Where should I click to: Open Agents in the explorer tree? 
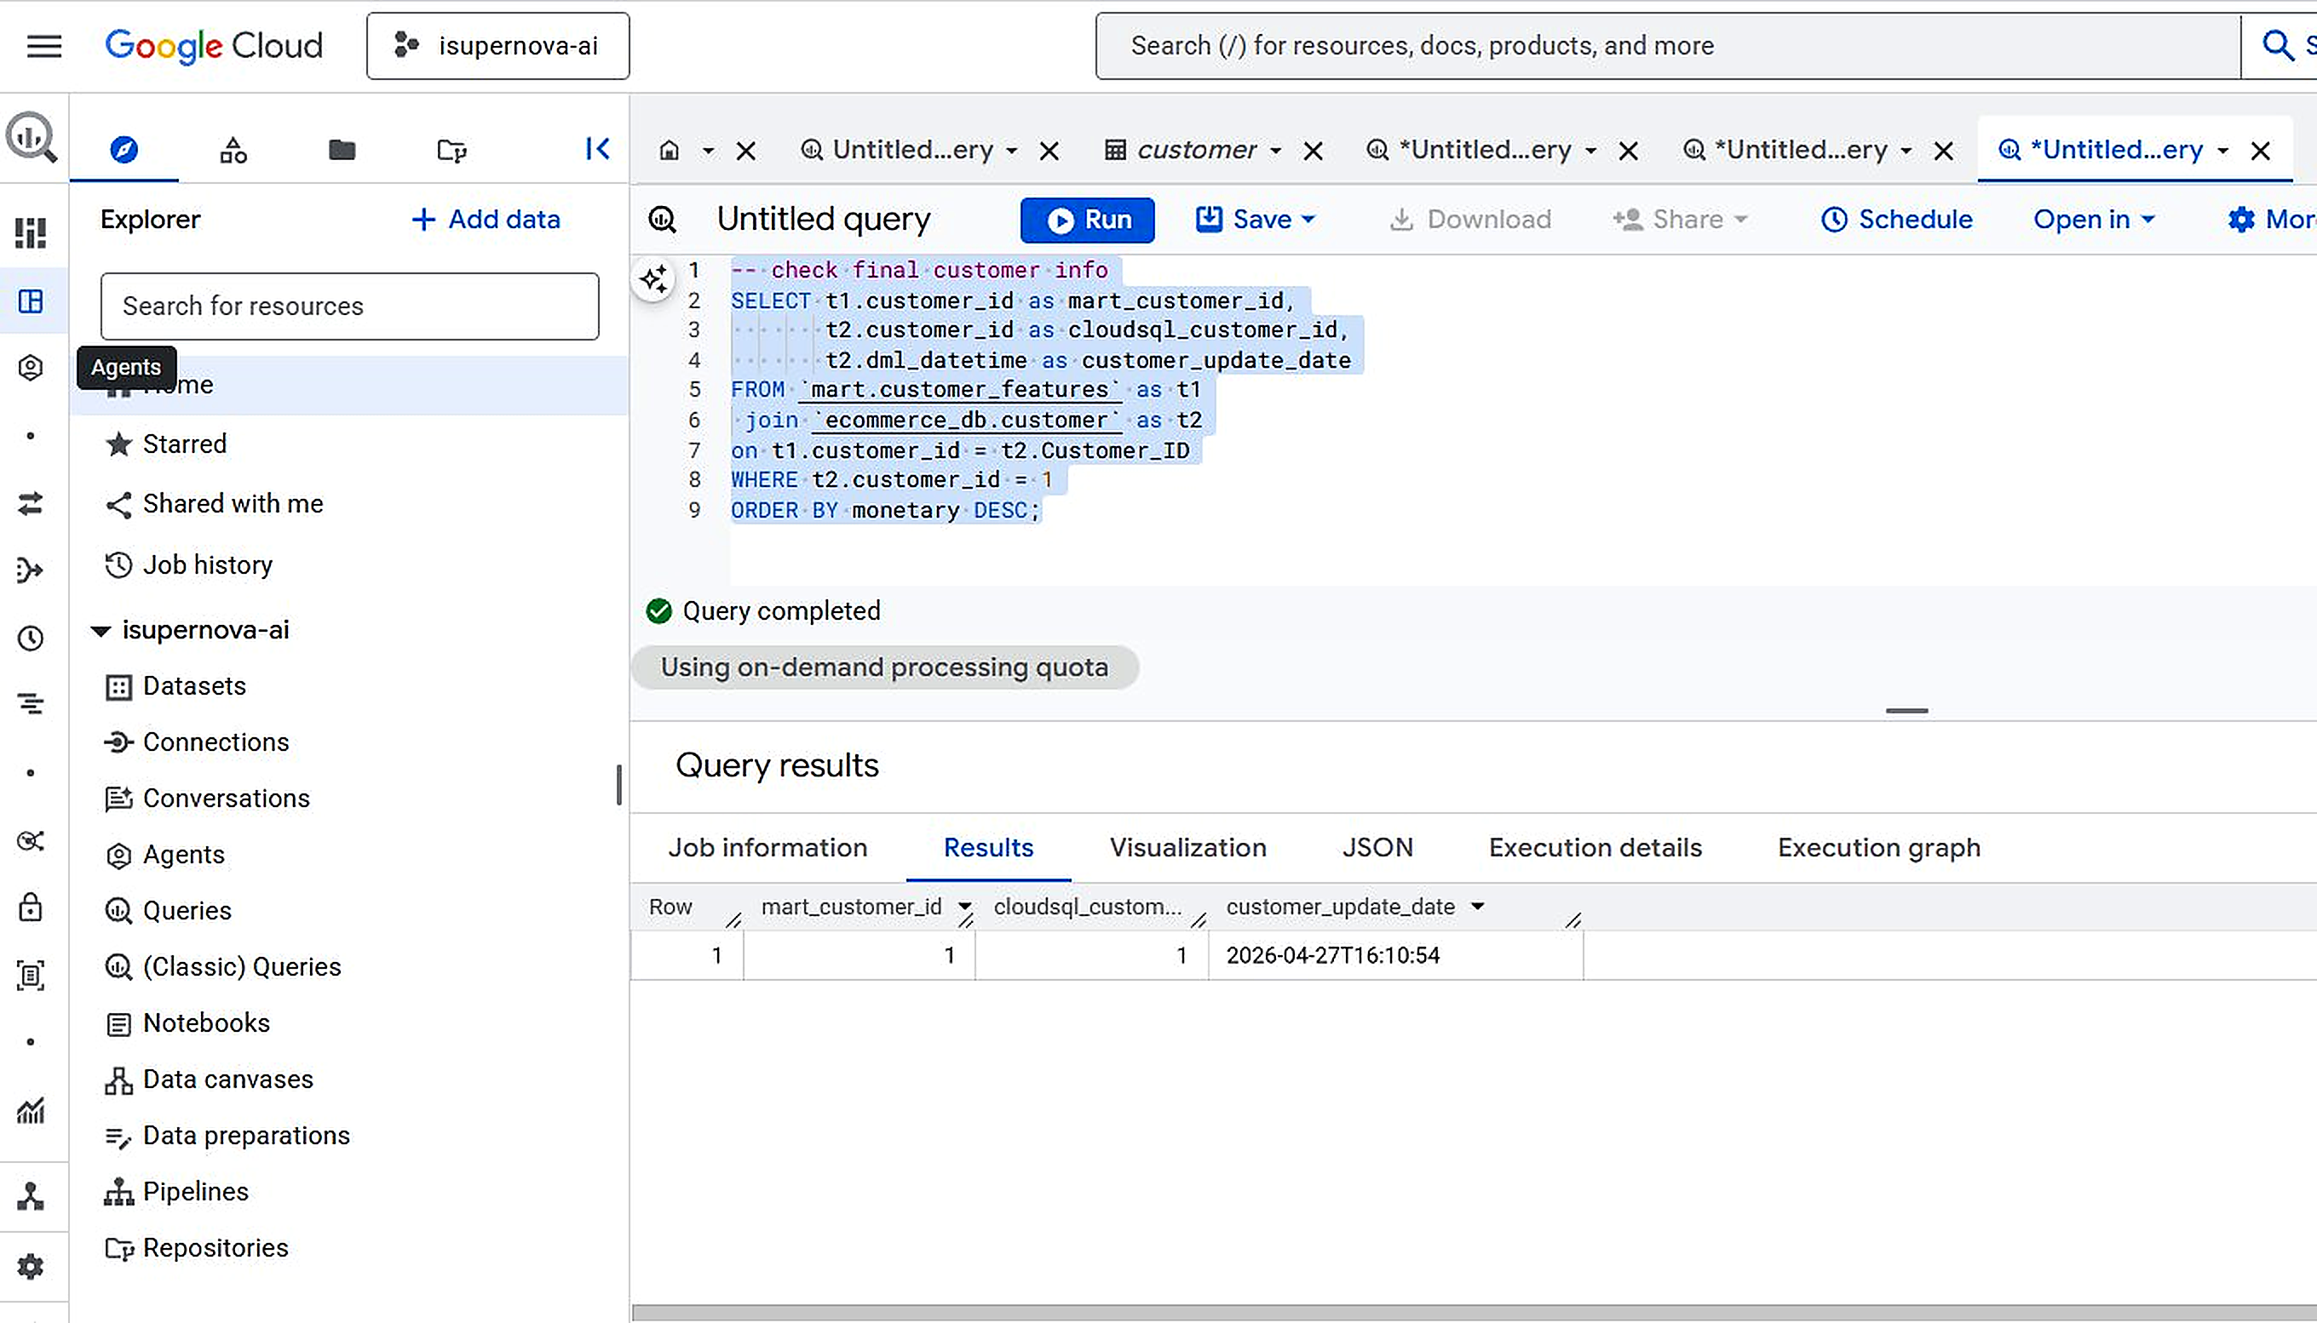(182, 855)
